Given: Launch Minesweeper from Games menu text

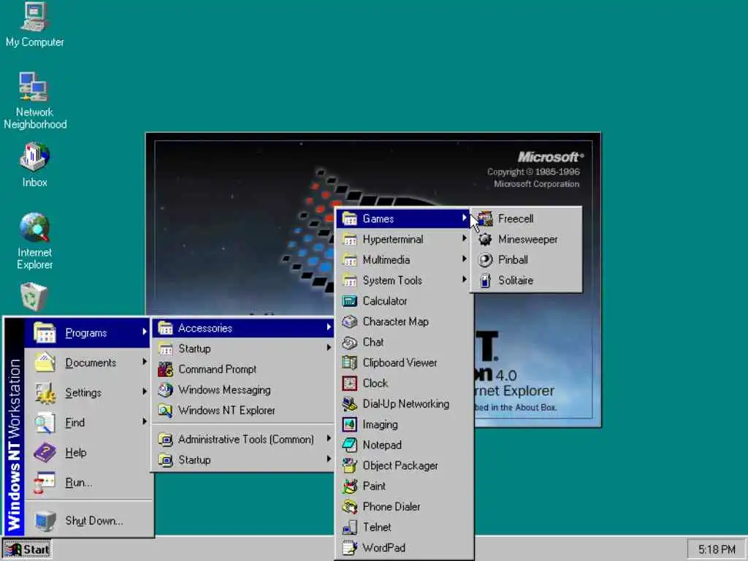Looking at the screenshot, I should click(x=527, y=239).
